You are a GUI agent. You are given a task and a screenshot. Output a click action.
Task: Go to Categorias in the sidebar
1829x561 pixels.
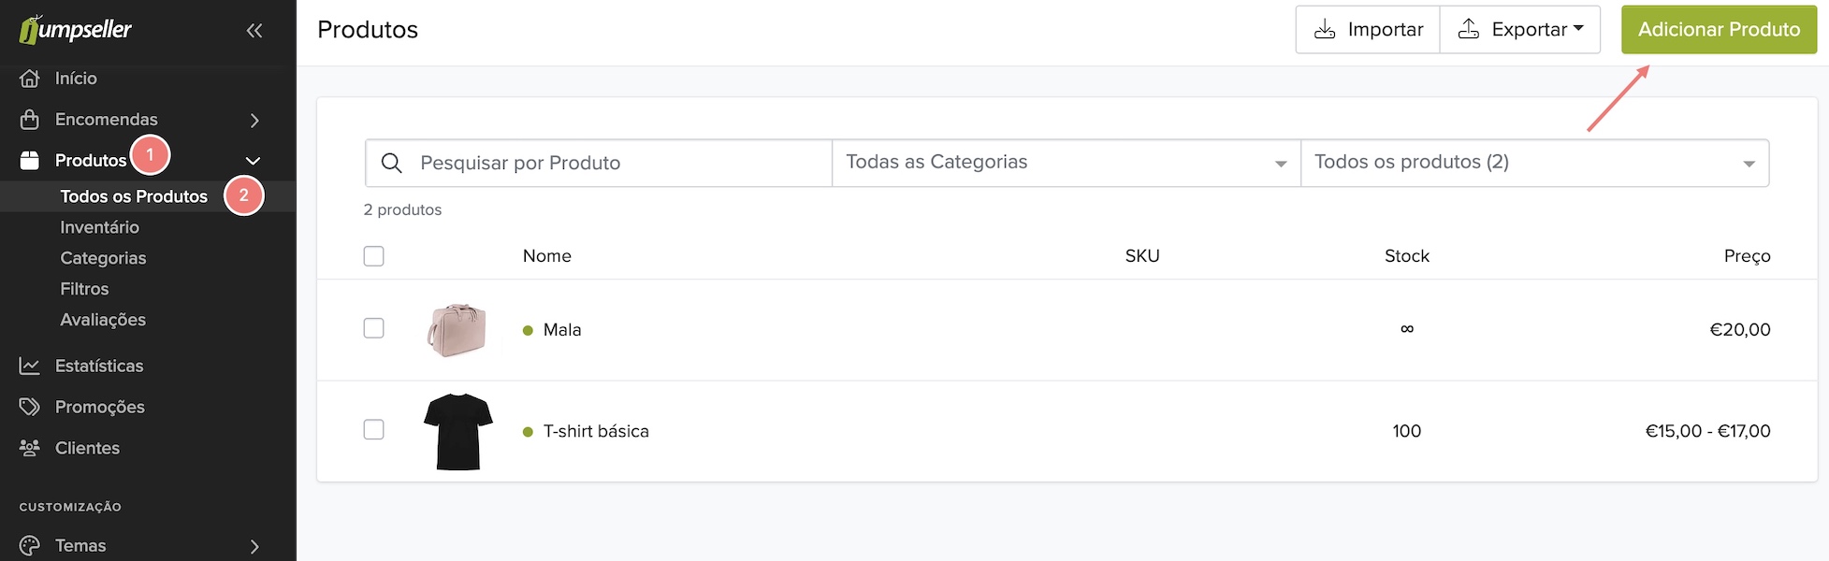(103, 258)
